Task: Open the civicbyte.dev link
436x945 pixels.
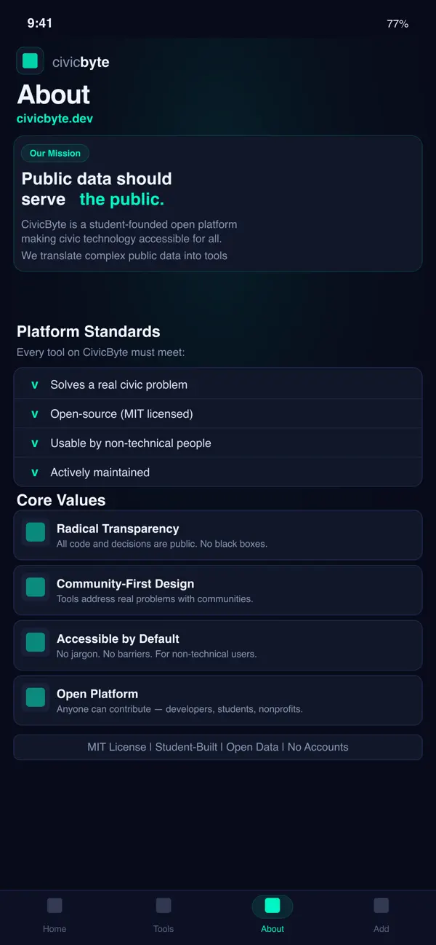Action: (x=54, y=118)
